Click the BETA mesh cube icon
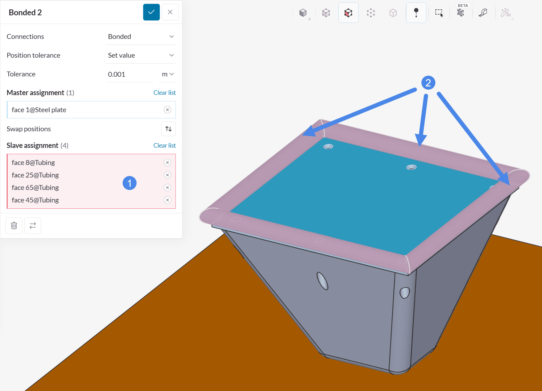The width and height of the screenshot is (542, 391). (461, 13)
